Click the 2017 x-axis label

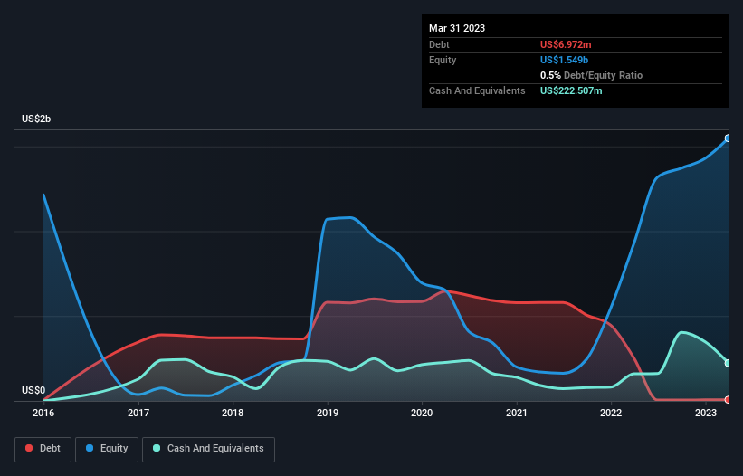[x=138, y=413]
